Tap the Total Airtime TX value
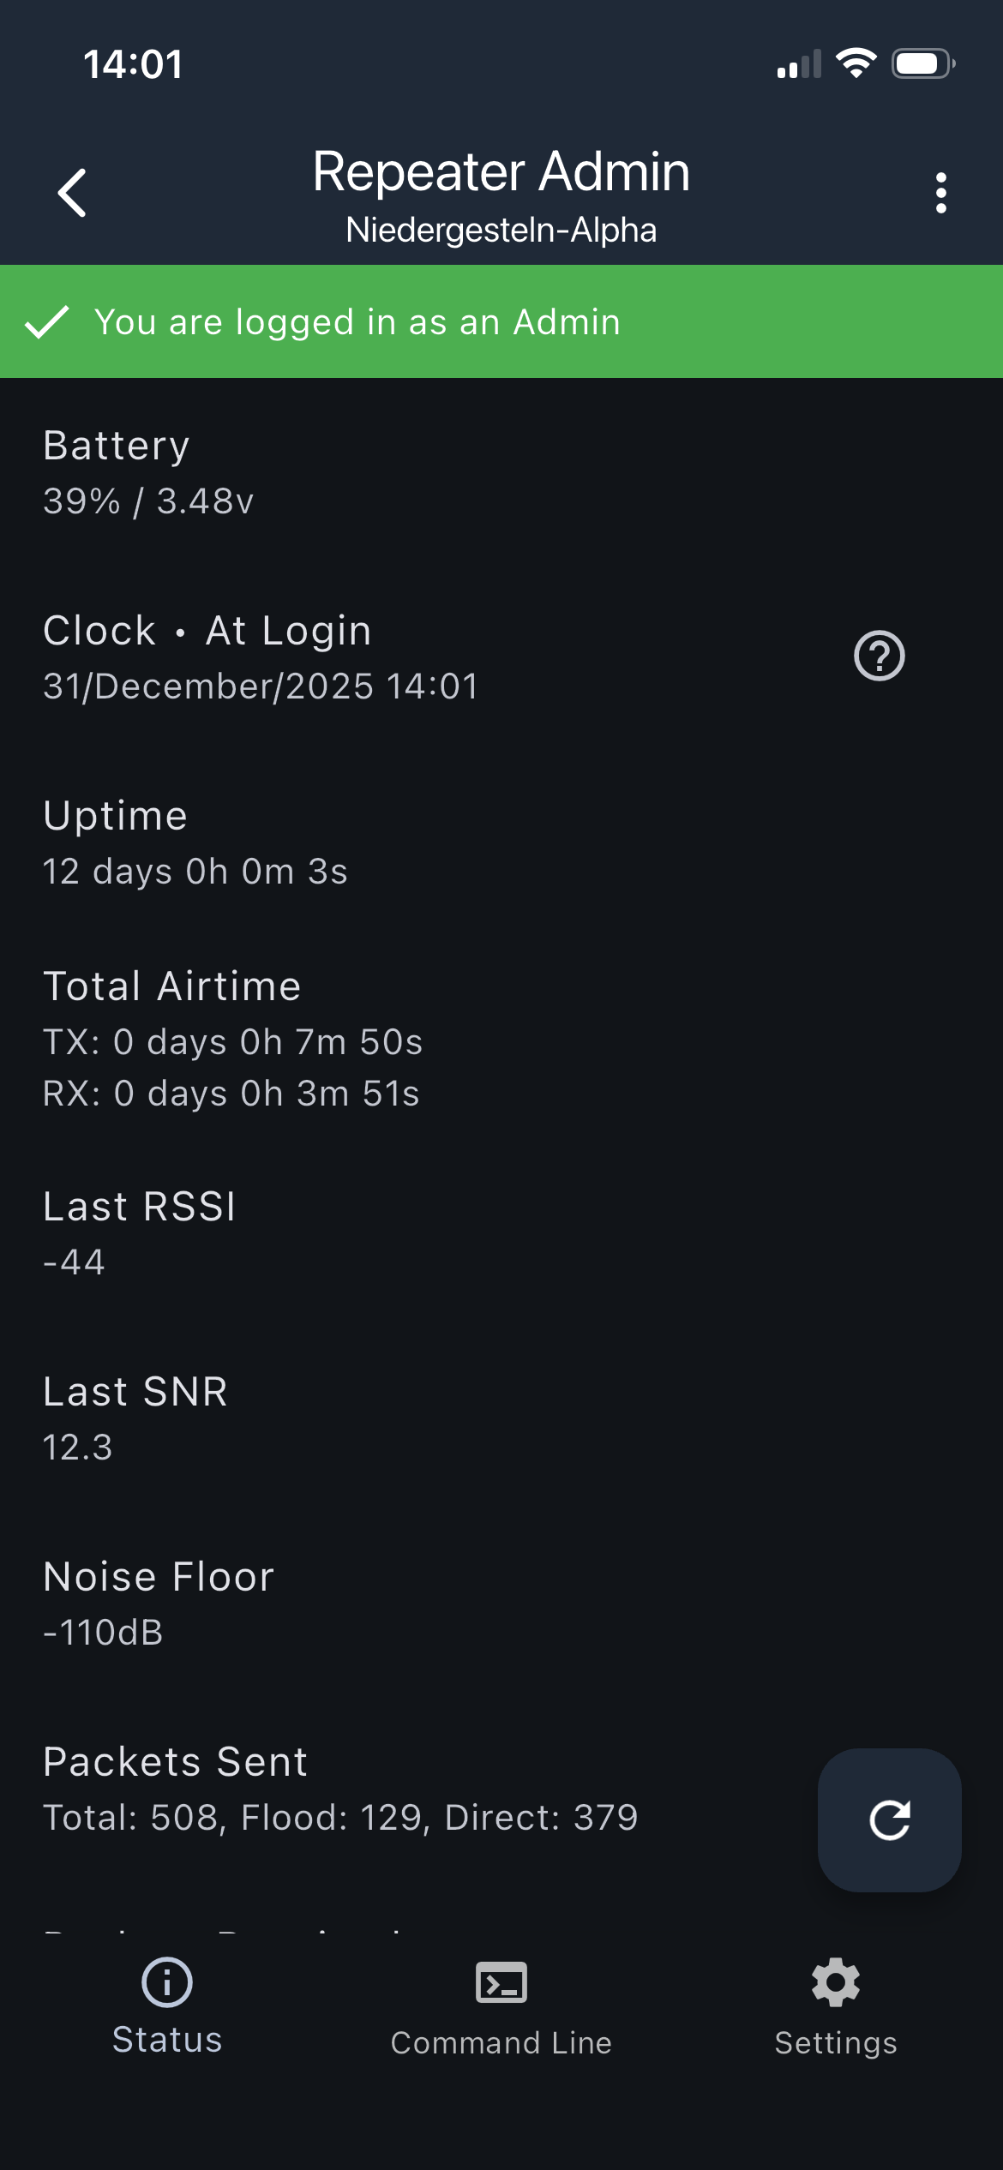Image resolution: width=1003 pixels, height=2170 pixels. point(232,1042)
